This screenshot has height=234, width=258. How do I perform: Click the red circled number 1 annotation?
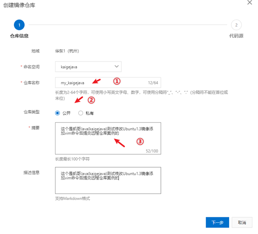[117, 81]
